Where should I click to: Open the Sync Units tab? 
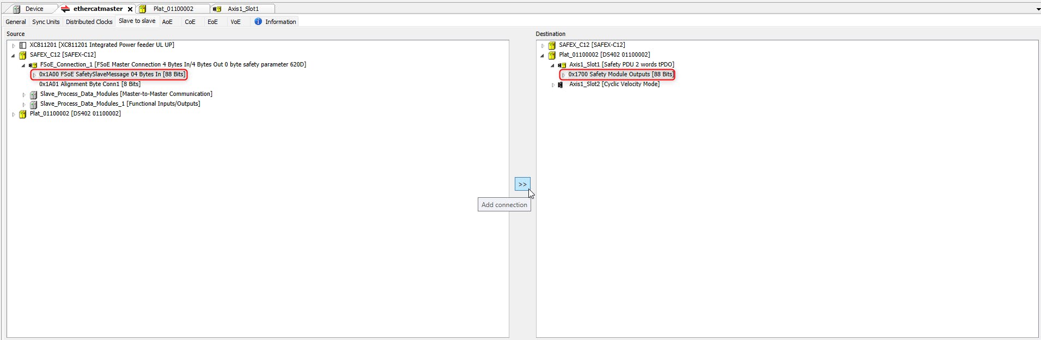tap(46, 22)
